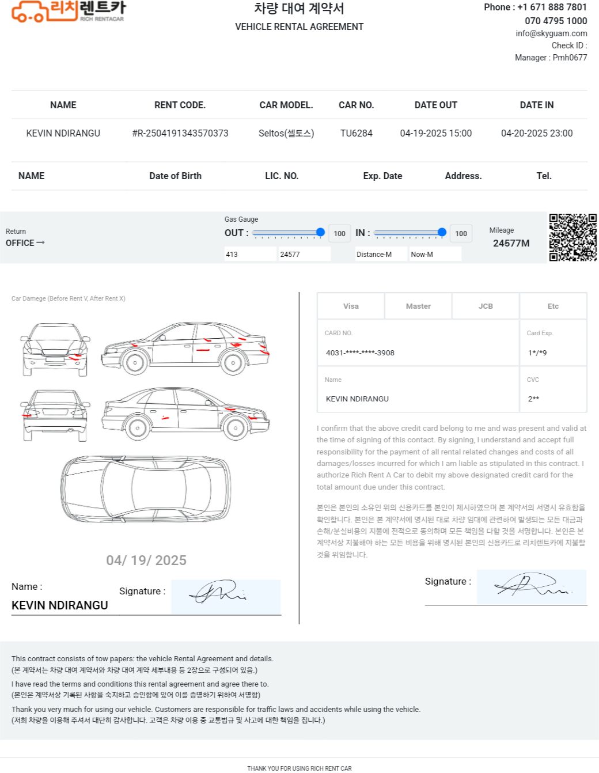Screen dimensions: 599x773
Task: Select the side-view car diagram beside the front view
Action: tap(185, 348)
